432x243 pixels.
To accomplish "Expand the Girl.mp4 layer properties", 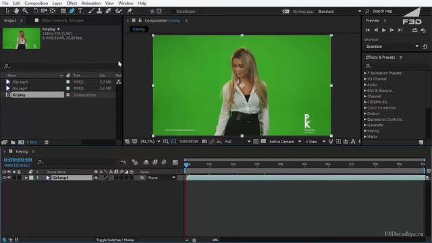I will pos(26,178).
